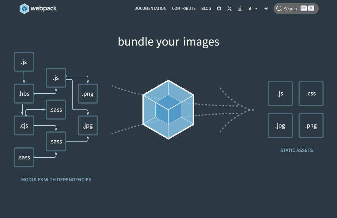This screenshot has height=218, width=337.
Task: Expand the language selector dropdown arrow
Action: tap(256, 9)
